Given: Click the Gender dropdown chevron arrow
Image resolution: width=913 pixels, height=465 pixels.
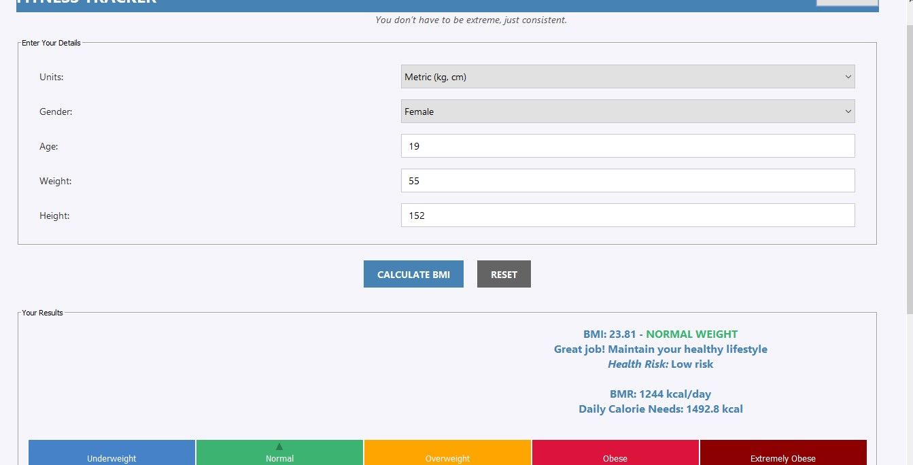Looking at the screenshot, I should tap(848, 111).
